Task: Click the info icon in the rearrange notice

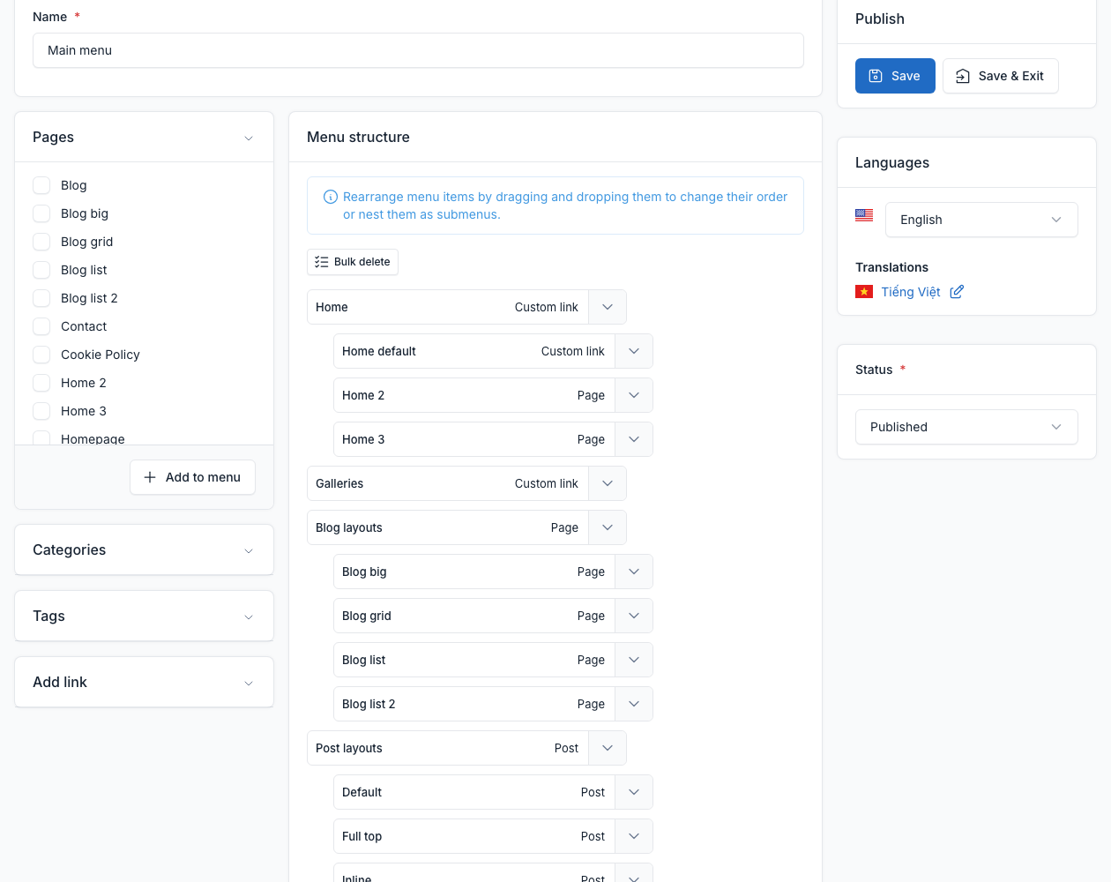Action: (331, 197)
